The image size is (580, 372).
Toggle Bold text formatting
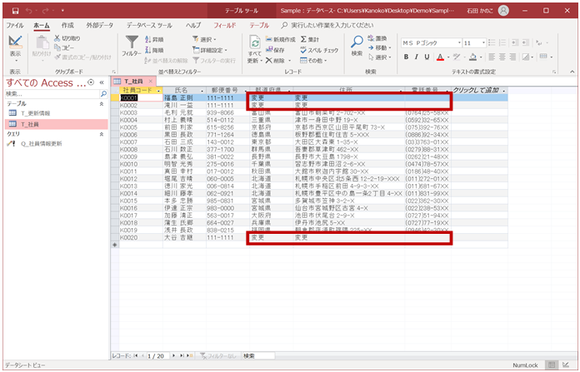pyautogui.click(x=407, y=57)
